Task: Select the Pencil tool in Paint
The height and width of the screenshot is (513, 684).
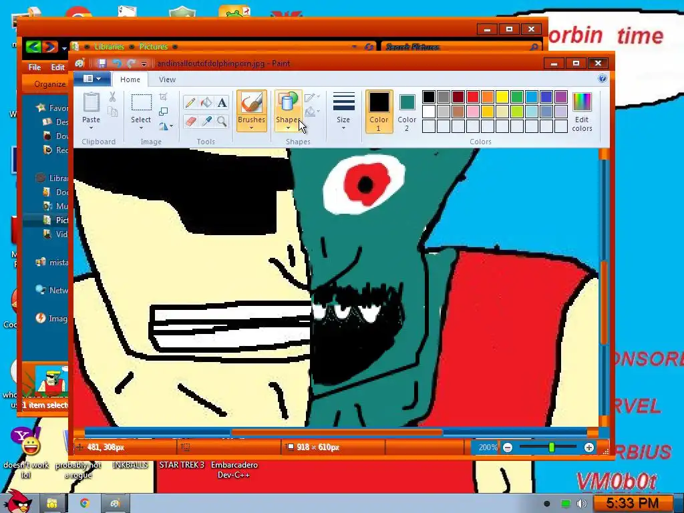Action: click(190, 102)
